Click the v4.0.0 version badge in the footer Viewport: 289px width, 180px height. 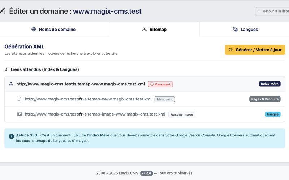click(x=146, y=173)
